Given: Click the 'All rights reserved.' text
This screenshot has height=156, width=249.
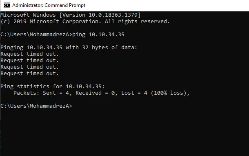Looking at the screenshot, I should [137, 22].
